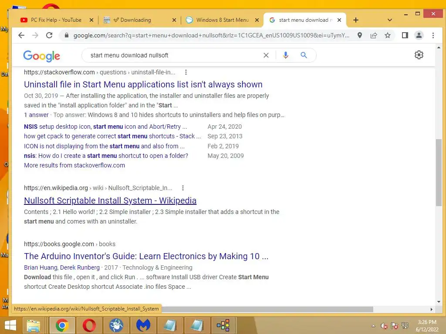Image resolution: width=446 pixels, height=334 pixels.
Task: Open NSIS setup desktop icon sublink
Action: [x=105, y=127]
